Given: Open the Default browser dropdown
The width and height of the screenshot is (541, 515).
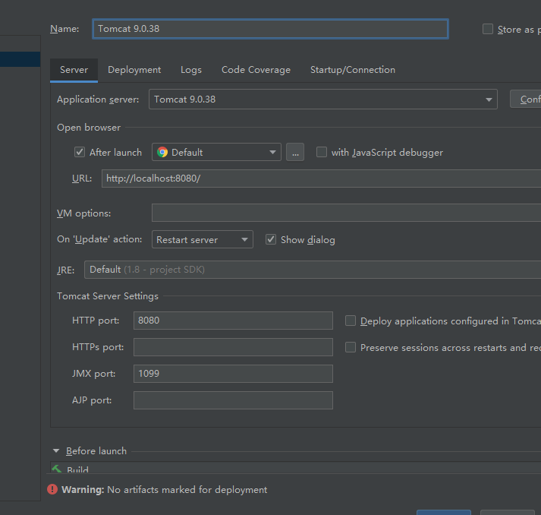Looking at the screenshot, I should point(216,152).
